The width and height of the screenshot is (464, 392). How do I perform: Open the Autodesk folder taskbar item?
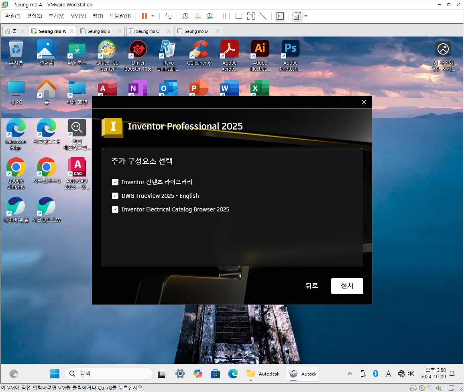click(x=263, y=374)
